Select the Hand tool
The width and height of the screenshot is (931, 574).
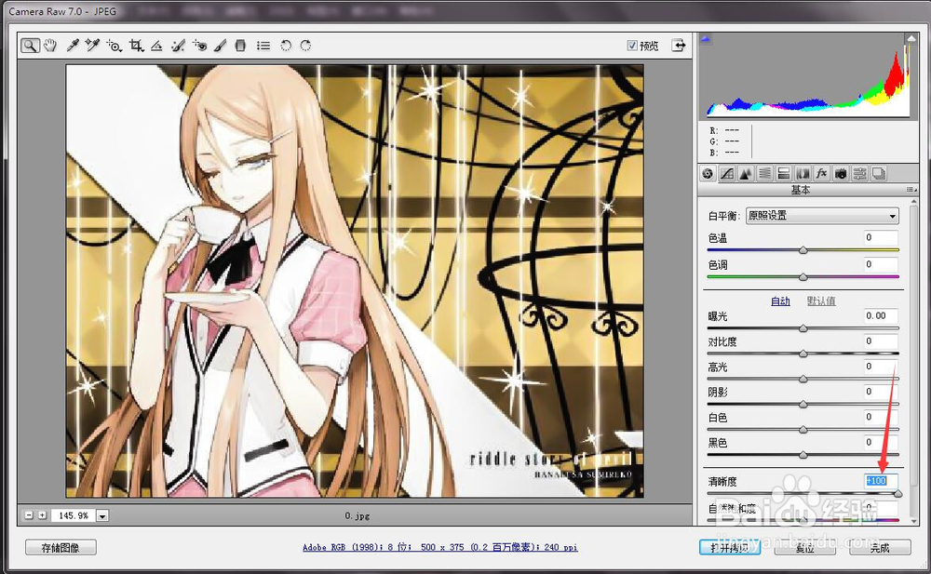pos(50,45)
